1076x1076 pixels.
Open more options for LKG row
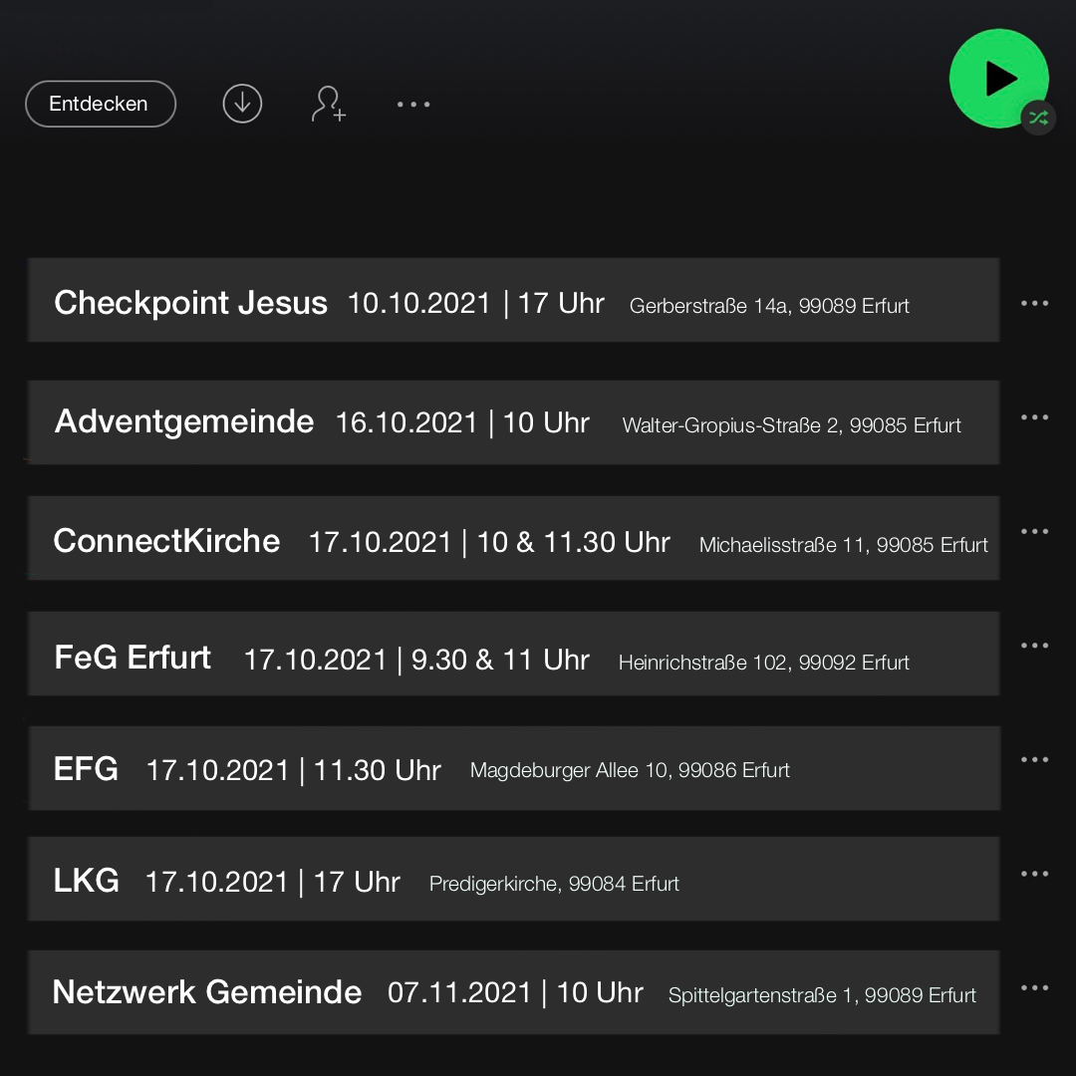pos(1034,874)
